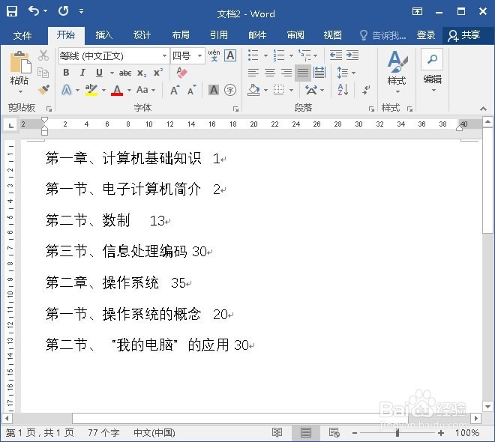
Task: Click the Text Effects icon
Action: coord(67,90)
